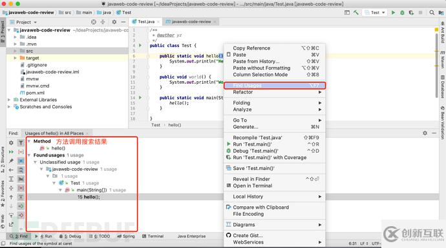Click run gutter icon beside class Test
The height and width of the screenshot is (248, 446).
click(x=140, y=45)
